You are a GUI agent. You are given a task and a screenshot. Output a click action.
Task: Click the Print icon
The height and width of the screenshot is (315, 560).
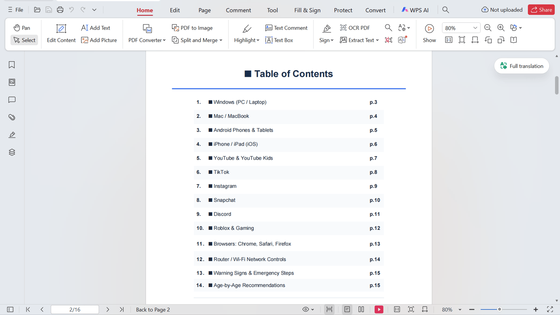pos(60,10)
